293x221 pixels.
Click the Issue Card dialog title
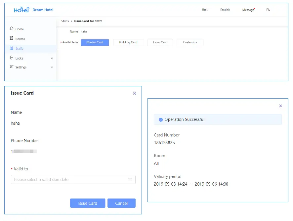(22, 93)
